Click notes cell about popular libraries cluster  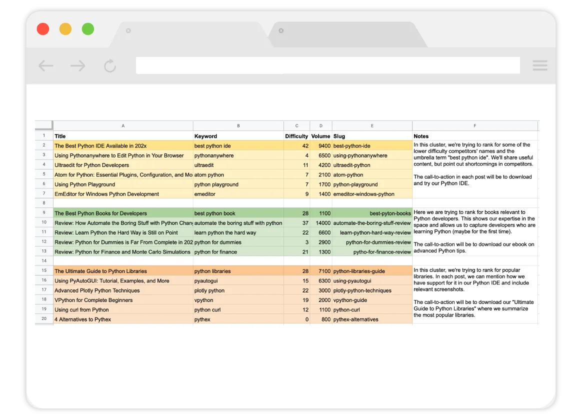[475, 295]
